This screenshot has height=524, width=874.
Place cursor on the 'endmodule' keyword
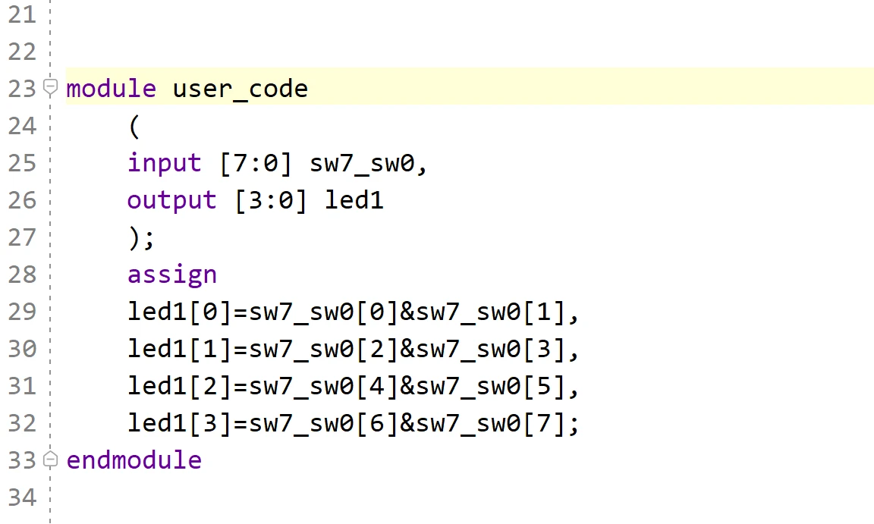coord(134,460)
